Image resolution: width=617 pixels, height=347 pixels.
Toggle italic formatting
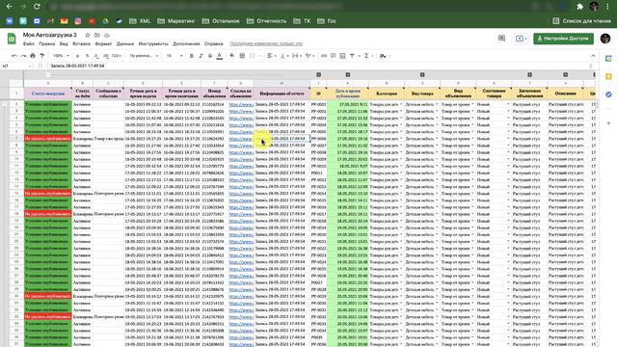click(201, 56)
